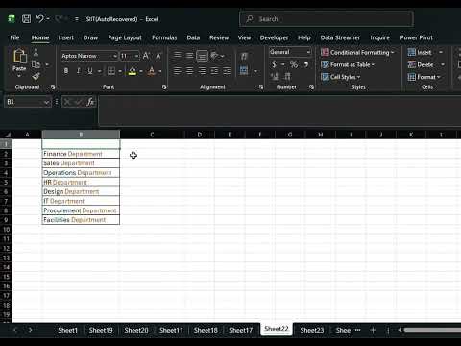Viewport: 461px width, 346px height.
Task: Open the Sheet19 worksheet tab
Action: point(101,330)
